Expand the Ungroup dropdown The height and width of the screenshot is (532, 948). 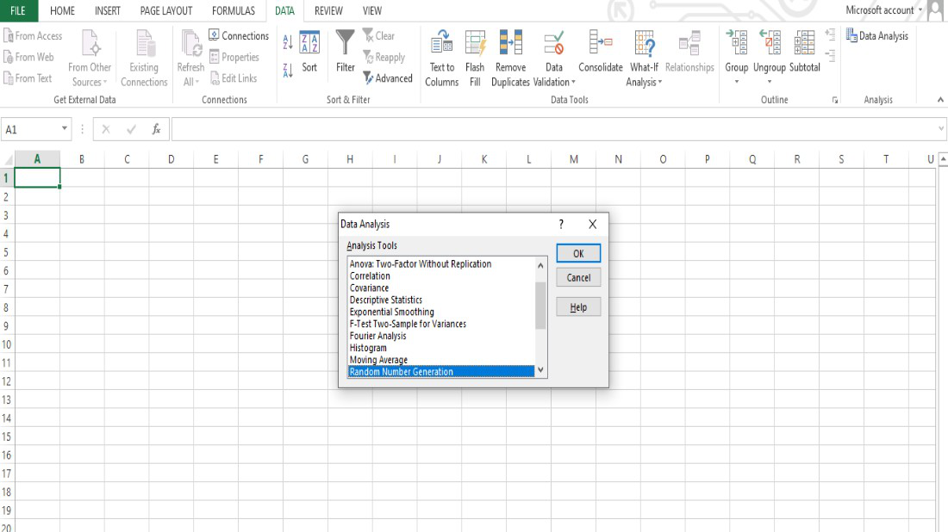769,81
